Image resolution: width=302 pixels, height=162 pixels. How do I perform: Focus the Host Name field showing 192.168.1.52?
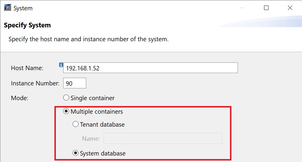(x=151, y=68)
